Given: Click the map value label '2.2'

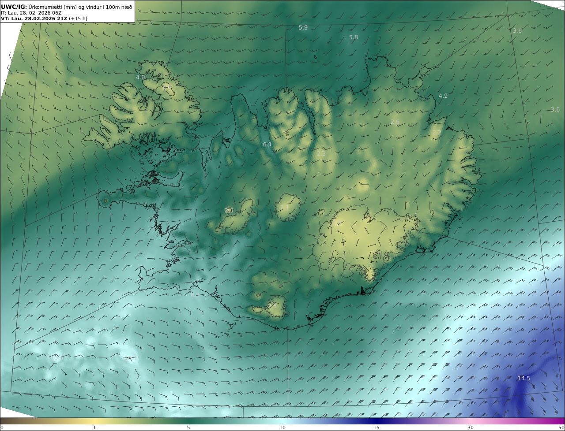Looking at the screenshot, I should (437, 133).
